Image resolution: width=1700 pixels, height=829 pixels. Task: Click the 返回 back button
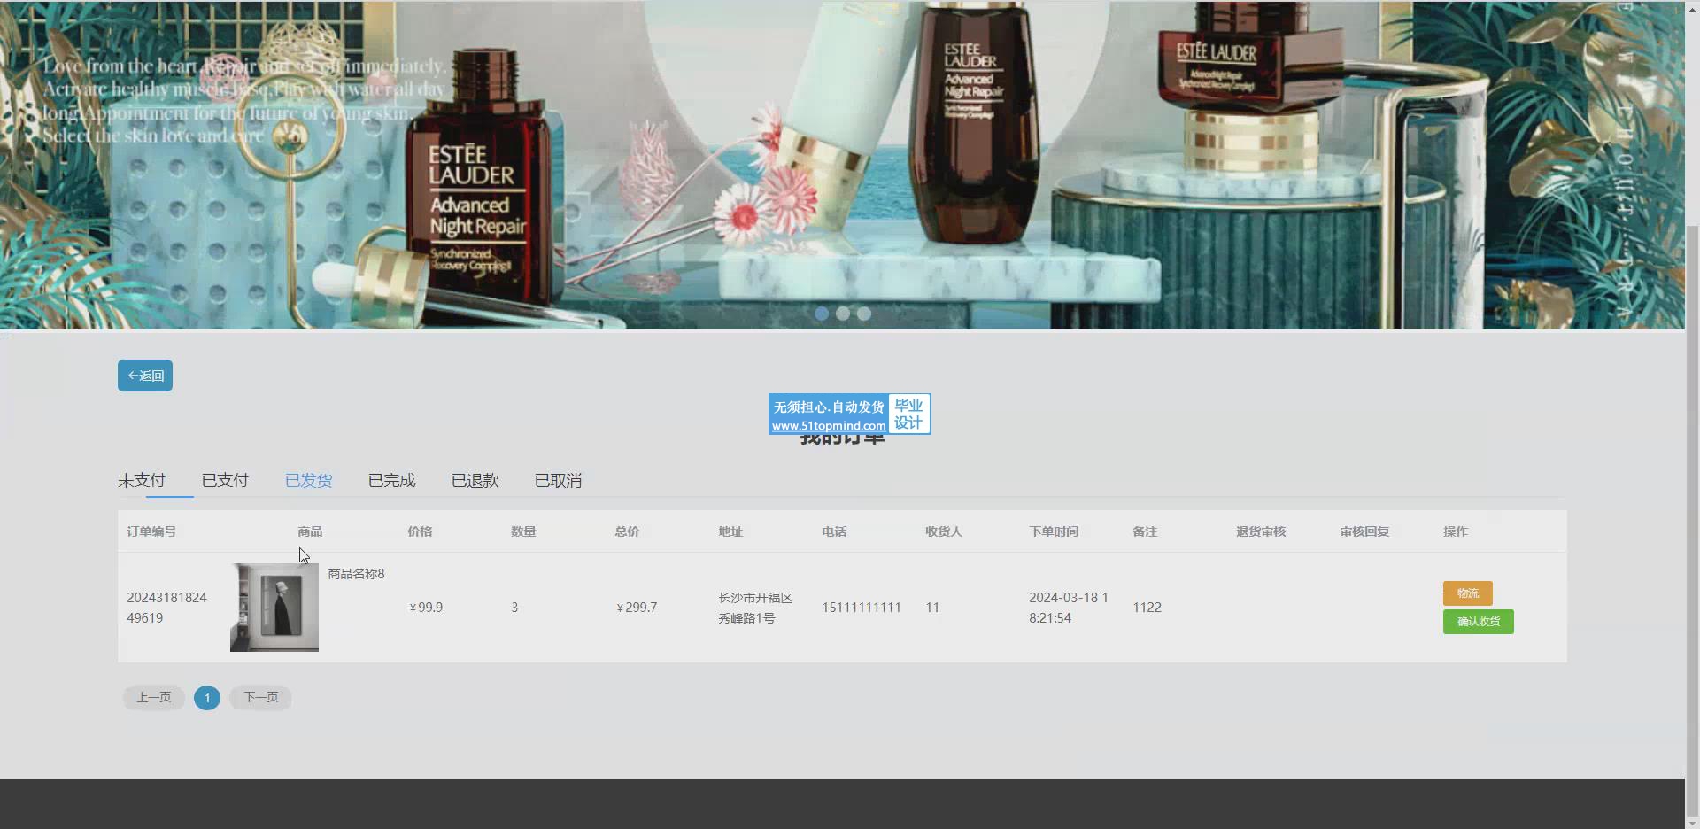pyautogui.click(x=145, y=376)
